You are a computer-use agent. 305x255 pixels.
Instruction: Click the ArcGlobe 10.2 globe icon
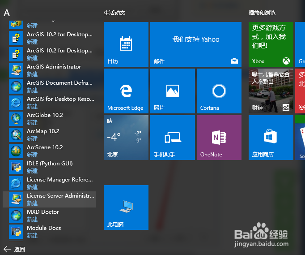pyautogui.click(x=16, y=119)
